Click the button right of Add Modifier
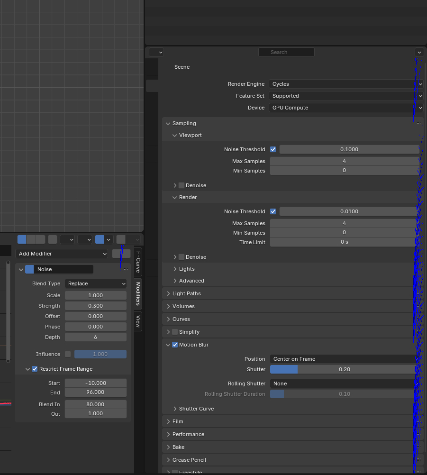The height and width of the screenshot is (475, 427). click(121, 254)
